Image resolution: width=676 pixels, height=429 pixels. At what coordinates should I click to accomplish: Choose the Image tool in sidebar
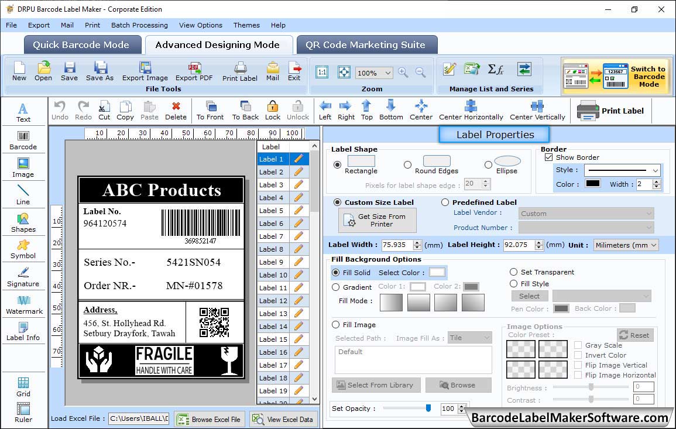(23, 168)
